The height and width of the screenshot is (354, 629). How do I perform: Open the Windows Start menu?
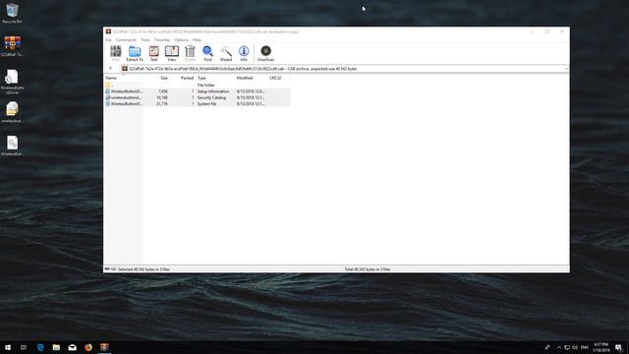[x=8, y=347]
